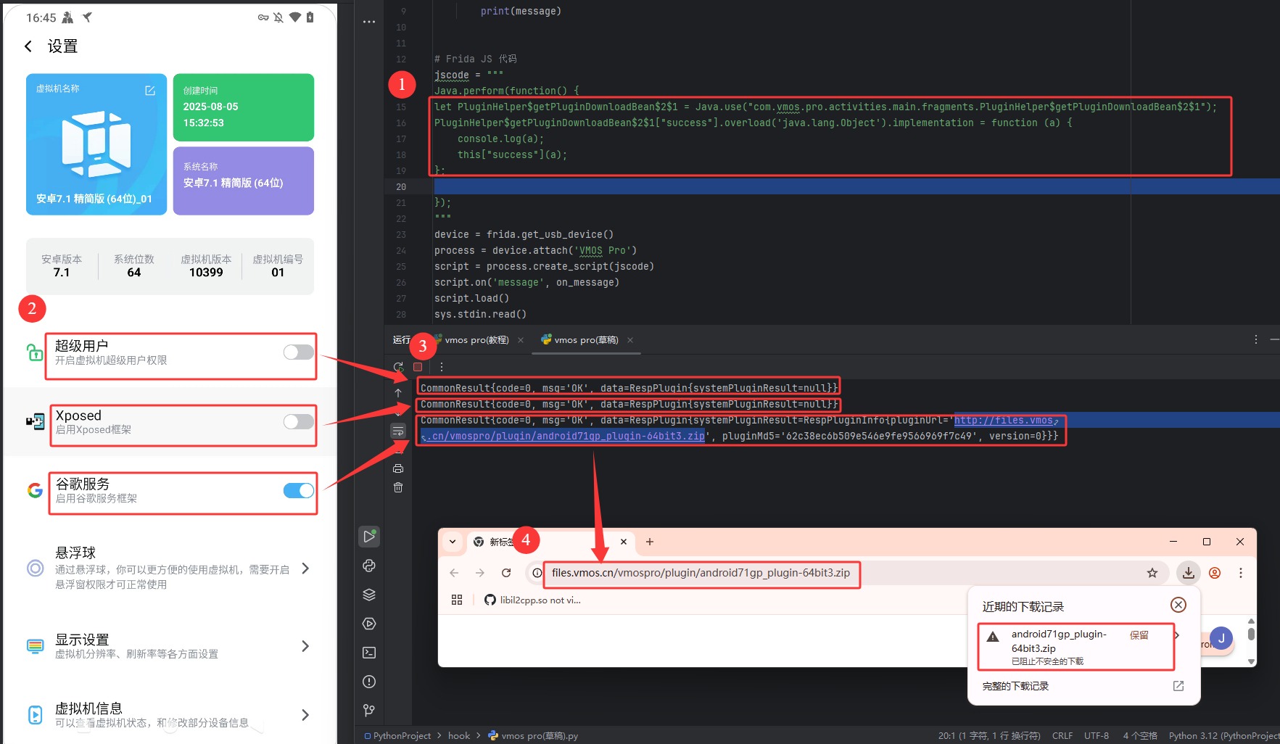The height and width of the screenshot is (744, 1280).
Task: Open run toolbar more actions
Action: click(x=441, y=367)
